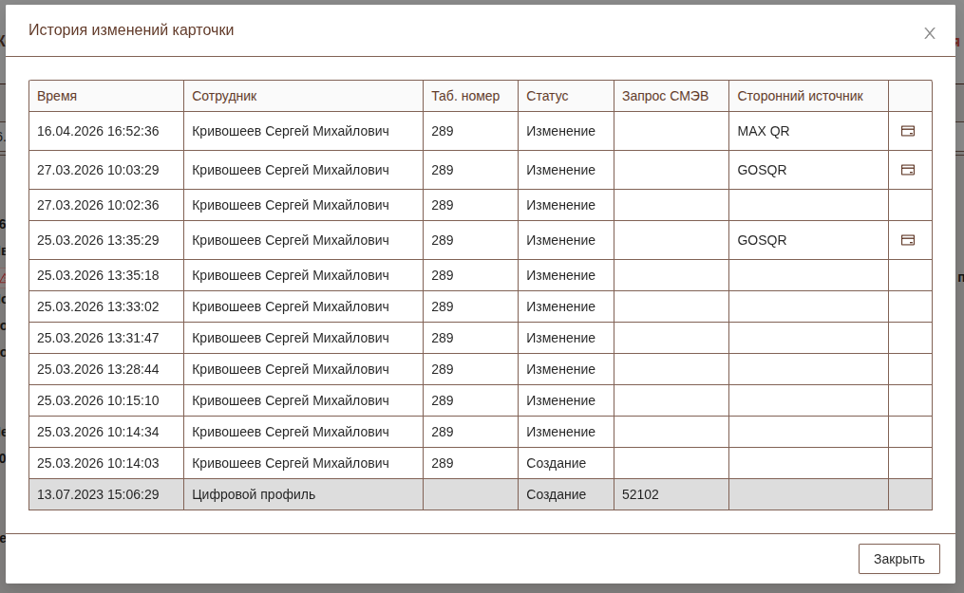Click the Статус column header

[x=547, y=96]
